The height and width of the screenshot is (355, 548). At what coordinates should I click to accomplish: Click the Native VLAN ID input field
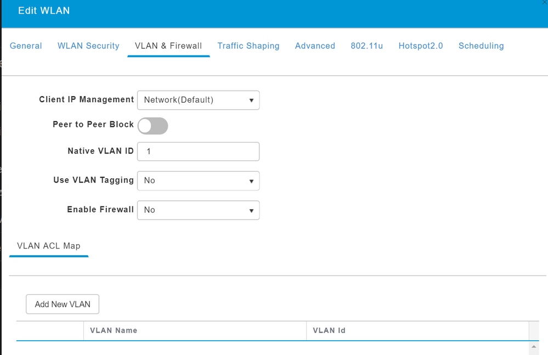(198, 151)
